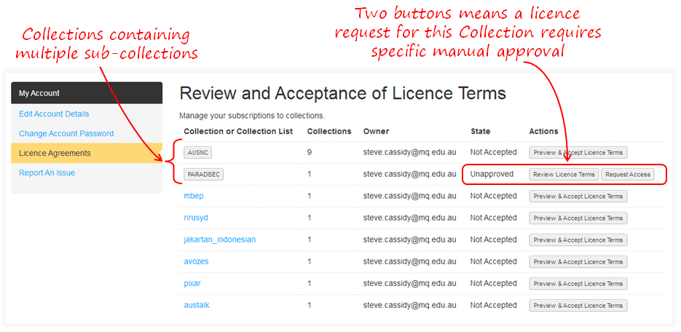Image resolution: width=681 pixels, height=332 pixels.
Task: Preview & Accept Licence Terms for pixar
Action: pyautogui.click(x=578, y=283)
